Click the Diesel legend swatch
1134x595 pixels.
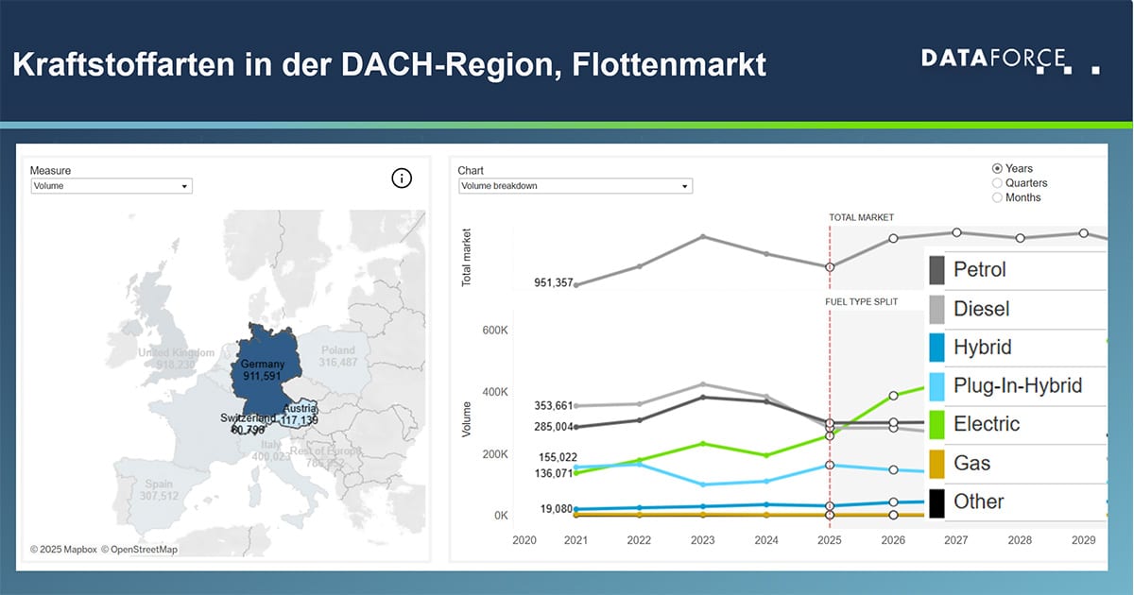click(x=936, y=309)
